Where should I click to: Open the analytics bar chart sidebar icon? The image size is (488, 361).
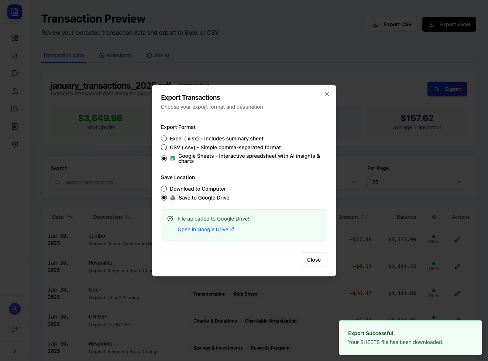[15, 55]
